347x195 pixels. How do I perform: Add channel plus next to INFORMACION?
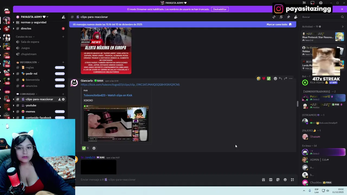[63, 62]
